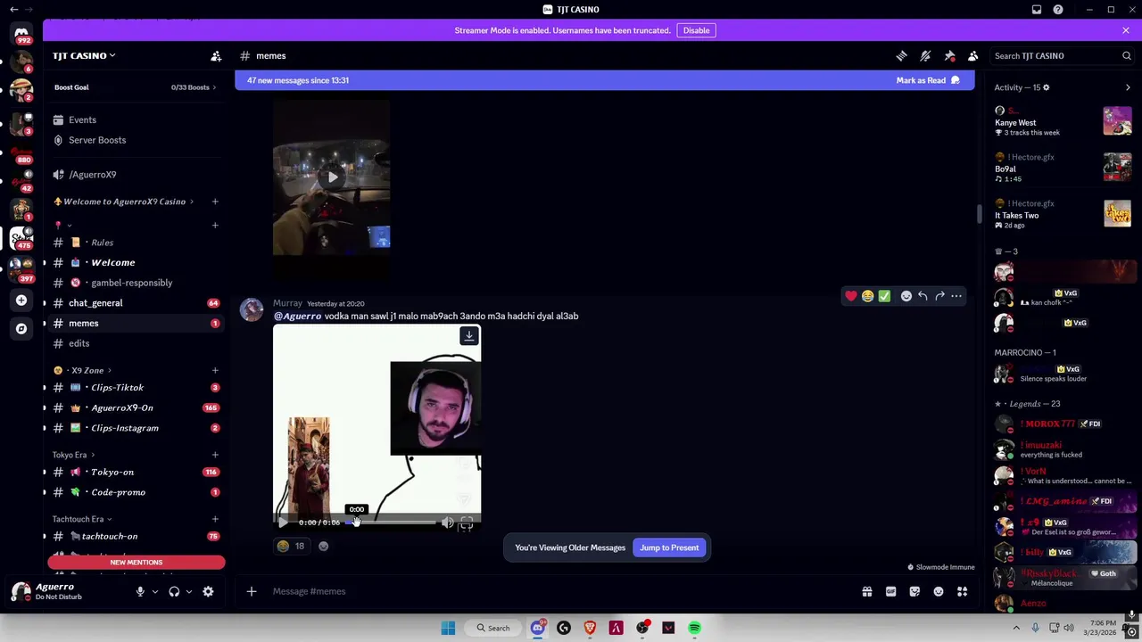React with the green check mark emoji

coord(884,296)
